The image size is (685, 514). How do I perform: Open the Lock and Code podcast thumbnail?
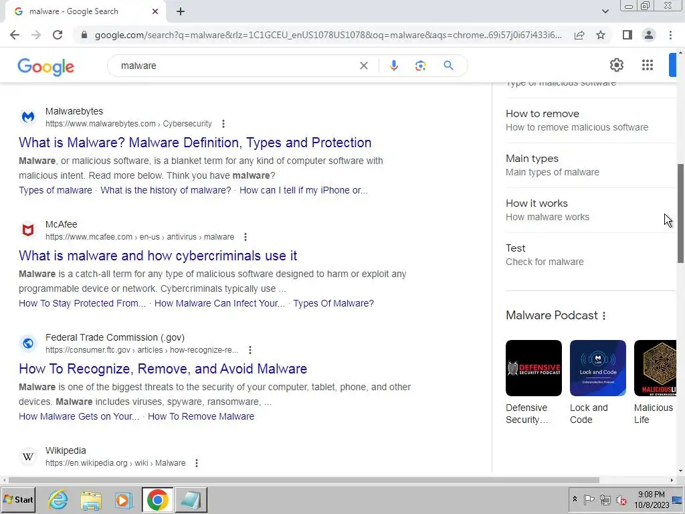pos(597,368)
